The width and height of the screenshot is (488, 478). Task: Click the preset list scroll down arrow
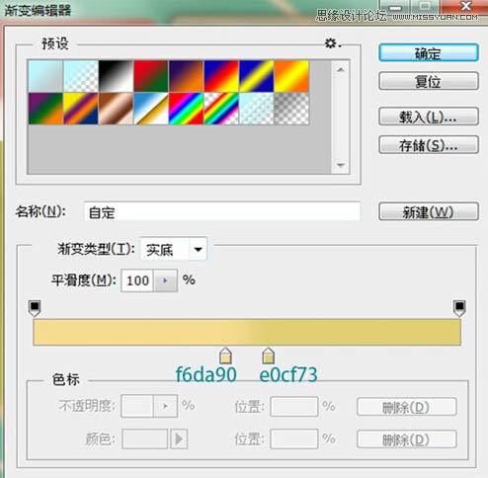click(341, 165)
